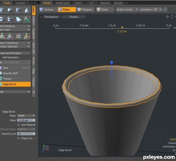Viewport: 176px width, 161px height.
Task: Click the Round Level 4 input field
Action: (24, 134)
